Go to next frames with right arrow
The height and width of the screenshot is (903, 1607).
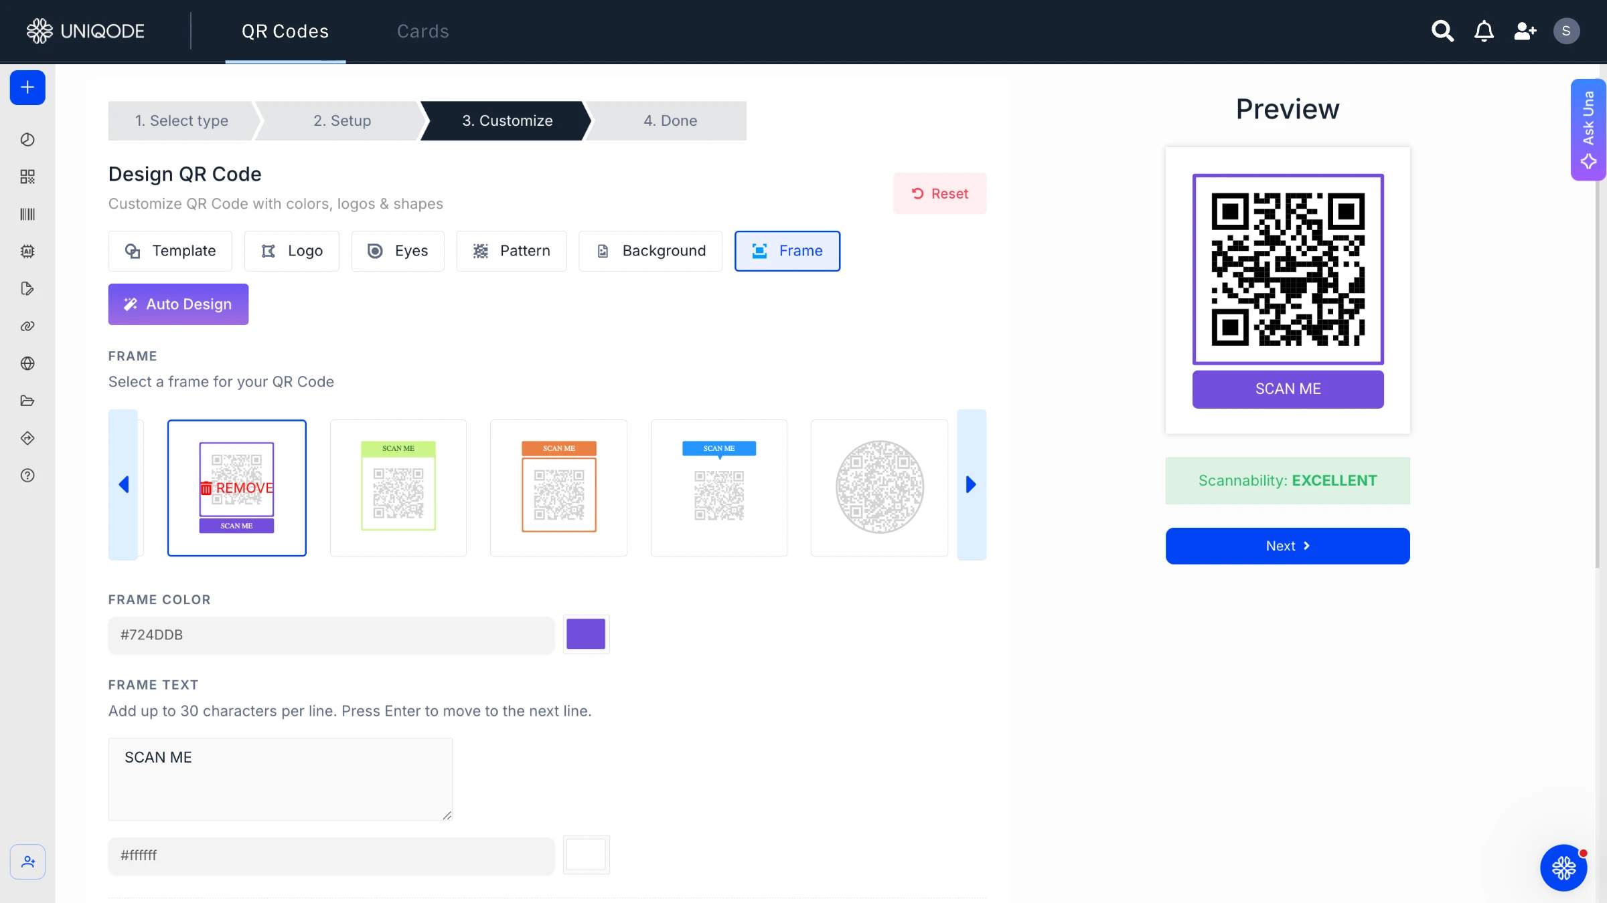[972, 484]
